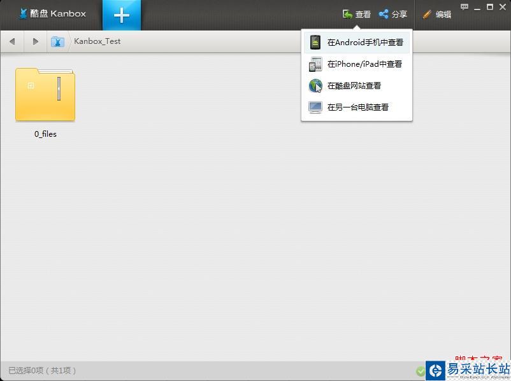Click the Kanbox root folder icon
The height and width of the screenshot is (381, 511).
[57, 41]
